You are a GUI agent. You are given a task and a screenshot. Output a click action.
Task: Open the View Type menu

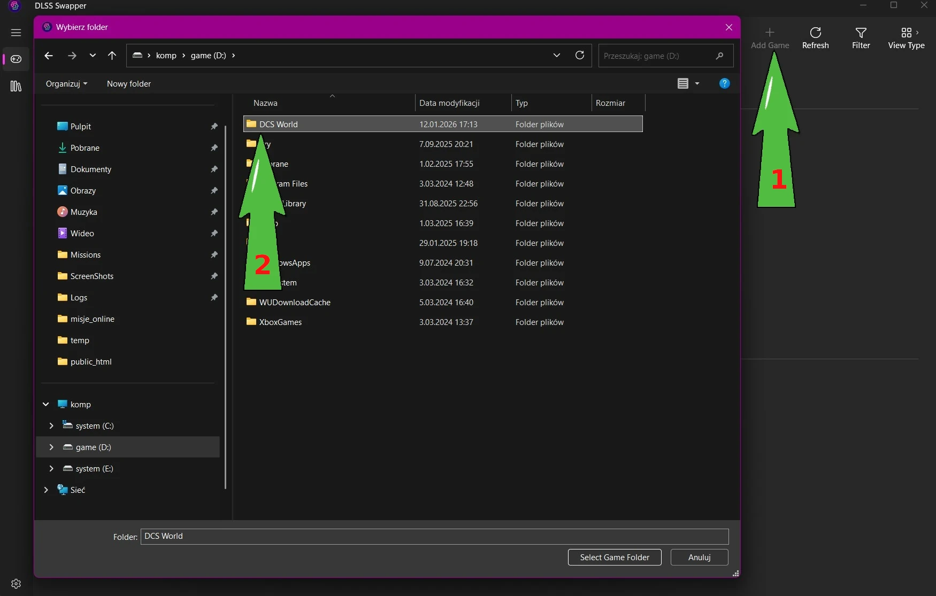click(x=906, y=38)
